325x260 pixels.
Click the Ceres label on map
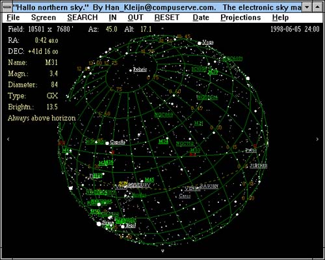(x=185, y=196)
